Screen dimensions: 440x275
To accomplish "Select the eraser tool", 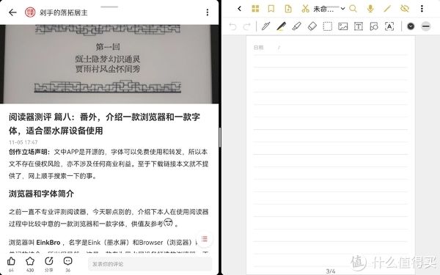I will coord(312,26).
